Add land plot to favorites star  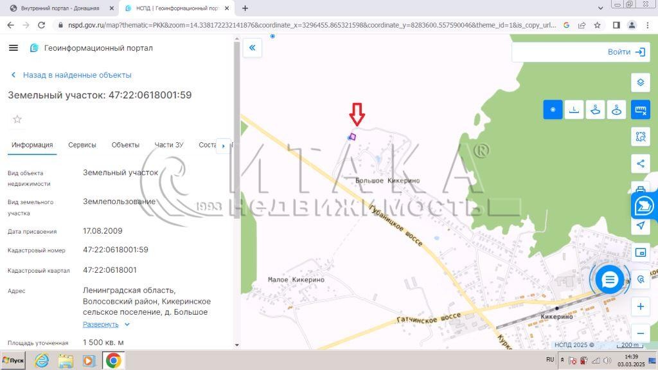point(17,120)
